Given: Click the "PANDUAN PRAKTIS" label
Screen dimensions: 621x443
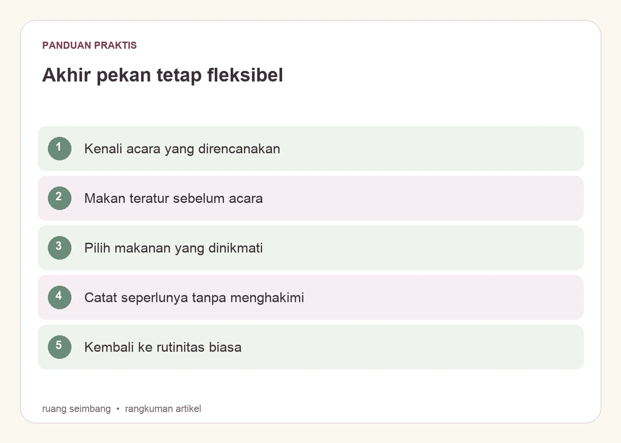Looking at the screenshot, I should [90, 45].
